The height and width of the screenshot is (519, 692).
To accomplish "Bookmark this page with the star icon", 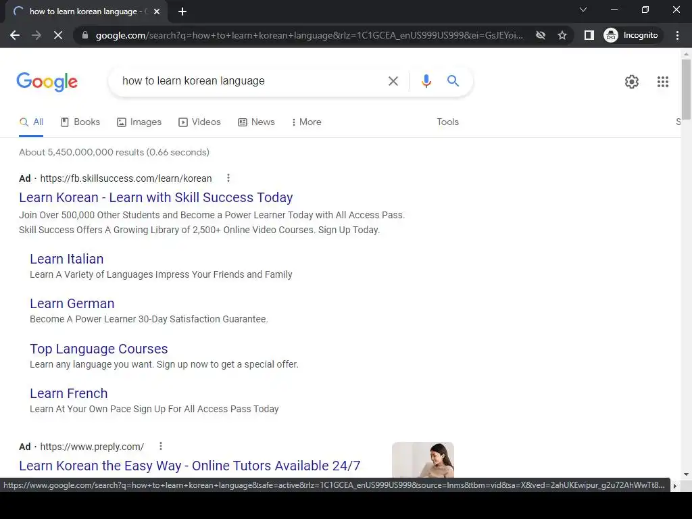I will pyautogui.click(x=562, y=35).
